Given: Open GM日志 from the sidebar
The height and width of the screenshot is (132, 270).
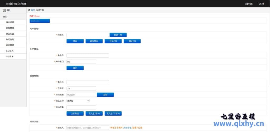Looking at the screenshot, I should coord(10,56).
